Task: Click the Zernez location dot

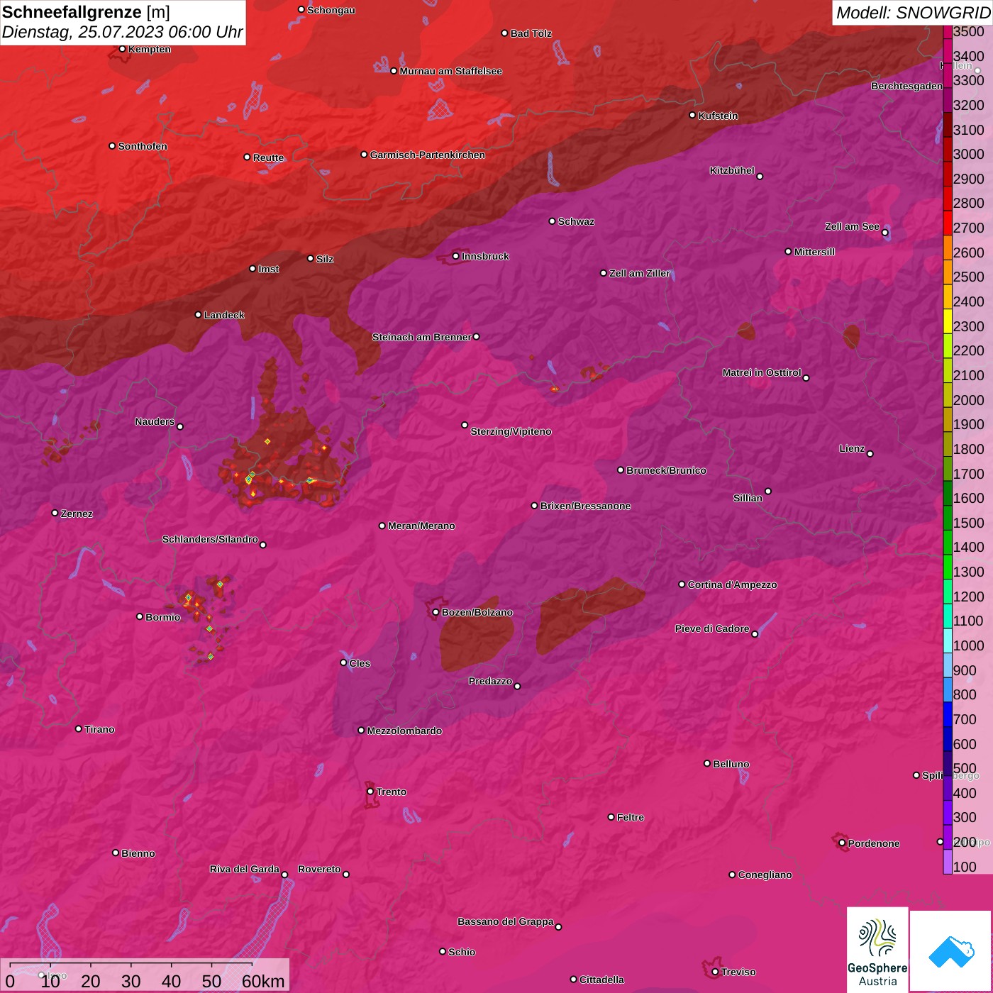Action: [55, 513]
